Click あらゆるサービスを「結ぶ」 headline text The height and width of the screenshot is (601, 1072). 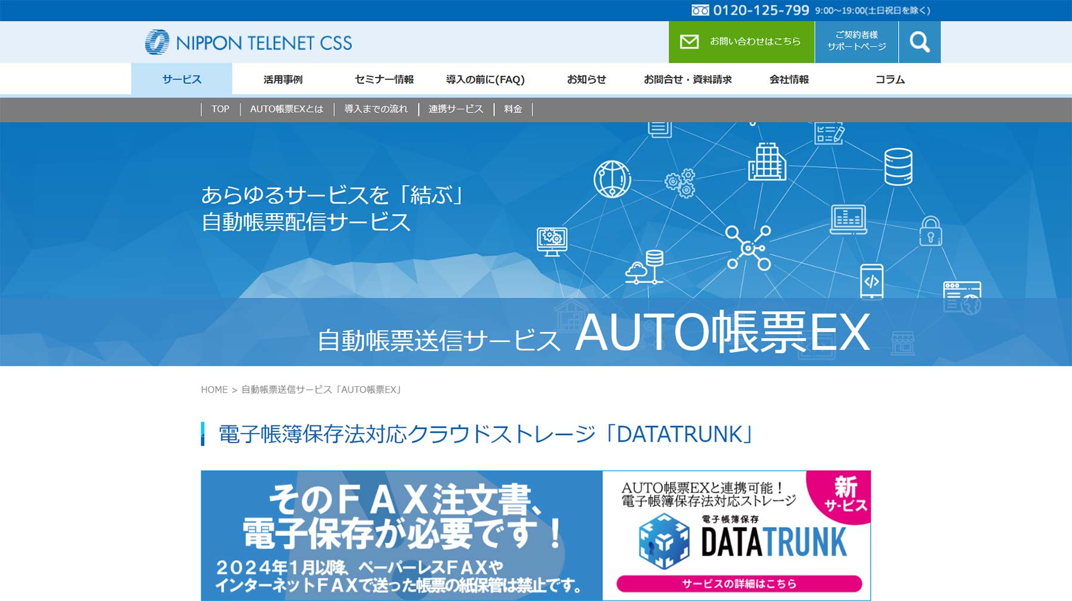tap(332, 195)
